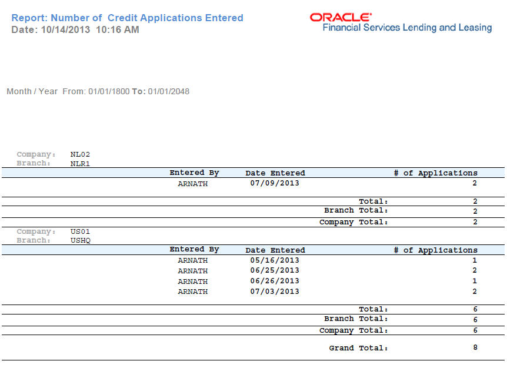
Task: Click ARNATH in the 06/26/2013 row
Action: (x=193, y=282)
